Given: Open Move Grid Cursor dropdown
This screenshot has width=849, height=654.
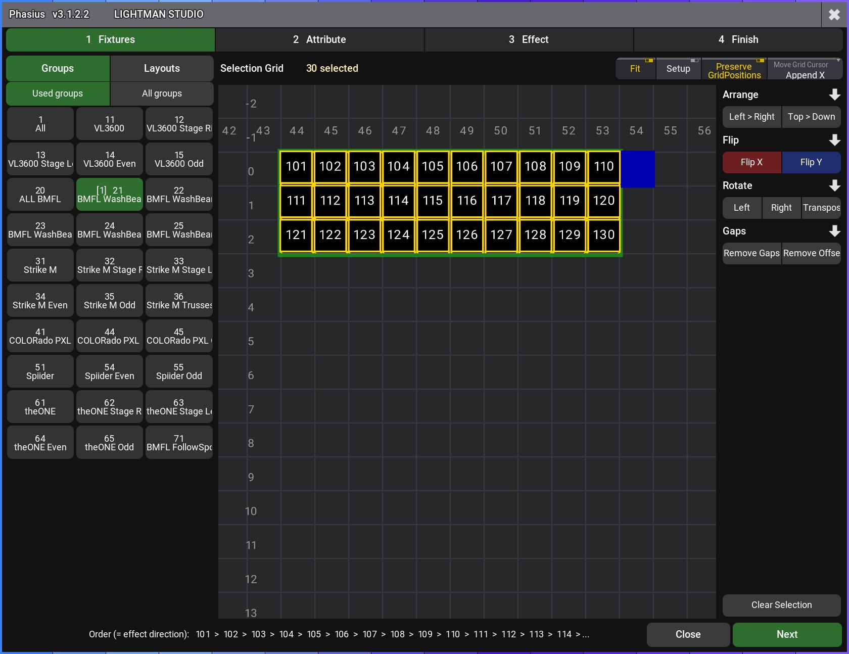Looking at the screenshot, I should (x=805, y=69).
